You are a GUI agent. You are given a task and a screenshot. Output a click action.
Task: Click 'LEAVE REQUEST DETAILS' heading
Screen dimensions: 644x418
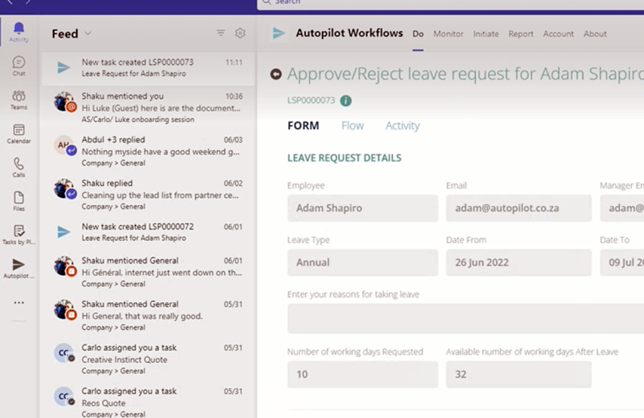pos(344,158)
